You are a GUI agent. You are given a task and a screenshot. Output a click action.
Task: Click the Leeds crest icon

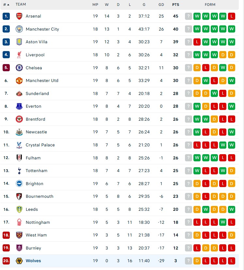point(19,209)
